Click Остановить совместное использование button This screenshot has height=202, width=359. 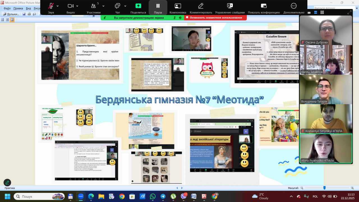tap(215, 18)
